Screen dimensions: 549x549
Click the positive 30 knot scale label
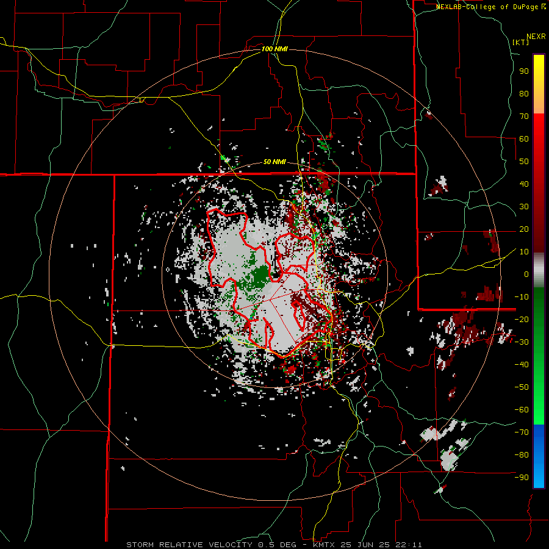[524, 207]
